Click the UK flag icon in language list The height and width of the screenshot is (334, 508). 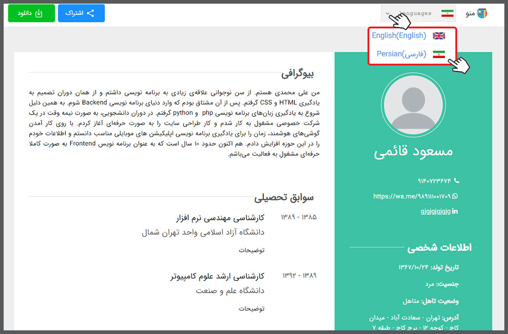click(x=439, y=36)
